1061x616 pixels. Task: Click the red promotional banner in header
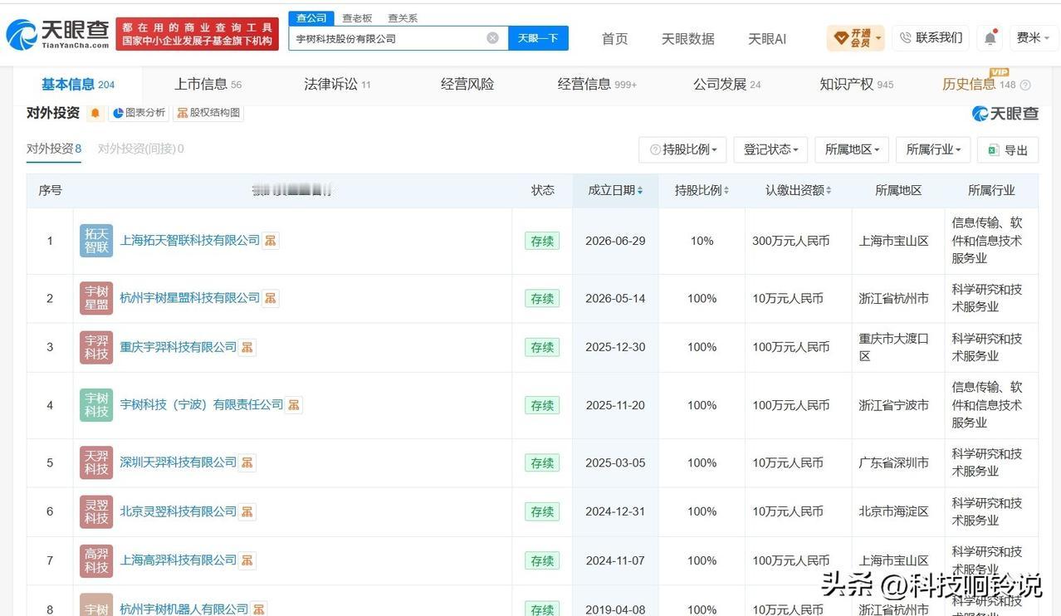click(x=198, y=34)
